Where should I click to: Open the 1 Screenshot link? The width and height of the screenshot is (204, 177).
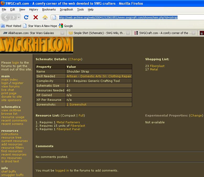[x=76, y=104]
